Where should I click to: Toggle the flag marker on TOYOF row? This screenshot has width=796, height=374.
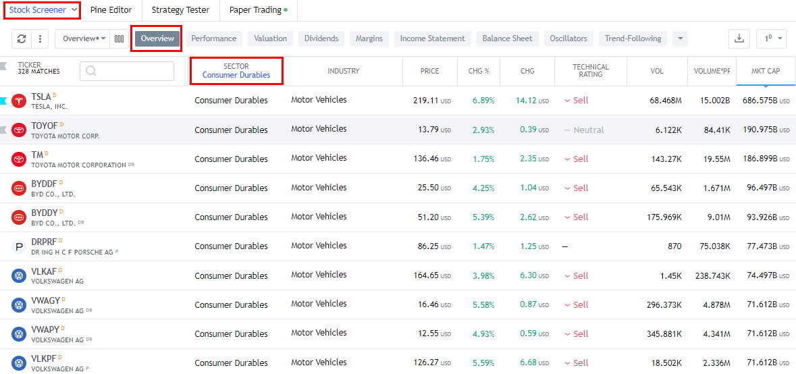coord(3,130)
